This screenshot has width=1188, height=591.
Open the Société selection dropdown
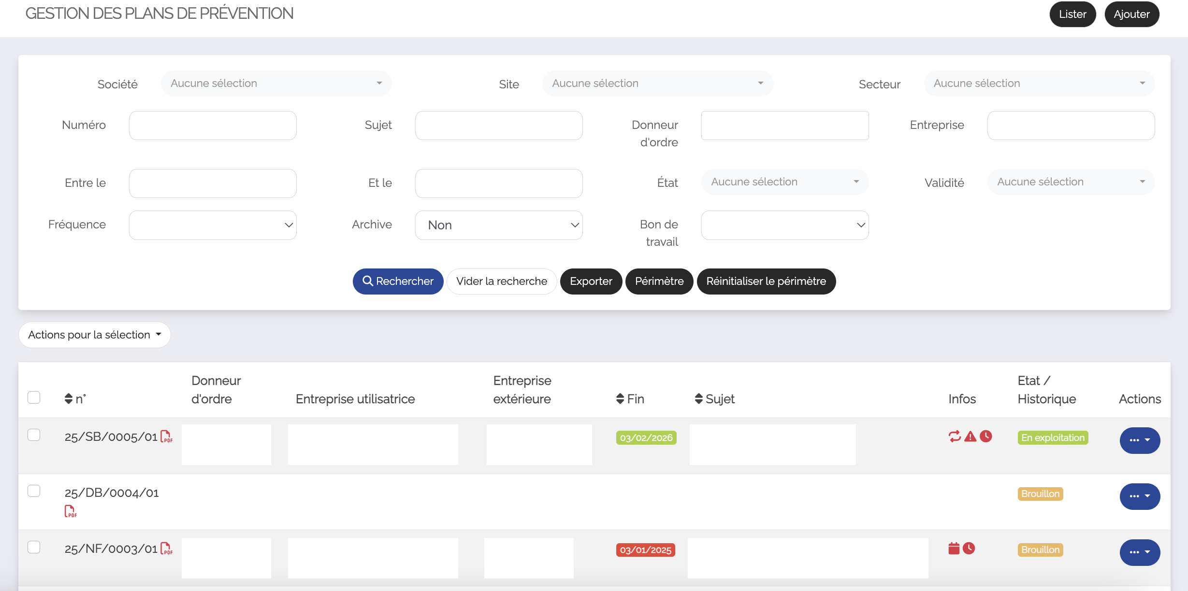[x=276, y=84]
